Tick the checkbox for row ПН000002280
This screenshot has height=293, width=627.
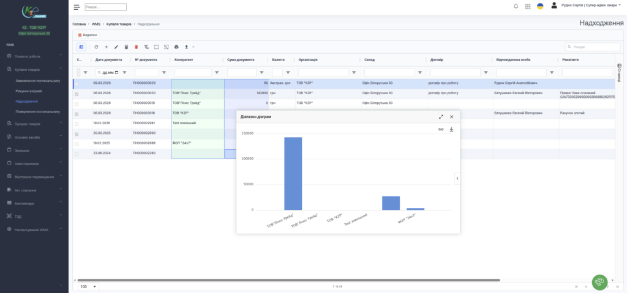(x=77, y=154)
